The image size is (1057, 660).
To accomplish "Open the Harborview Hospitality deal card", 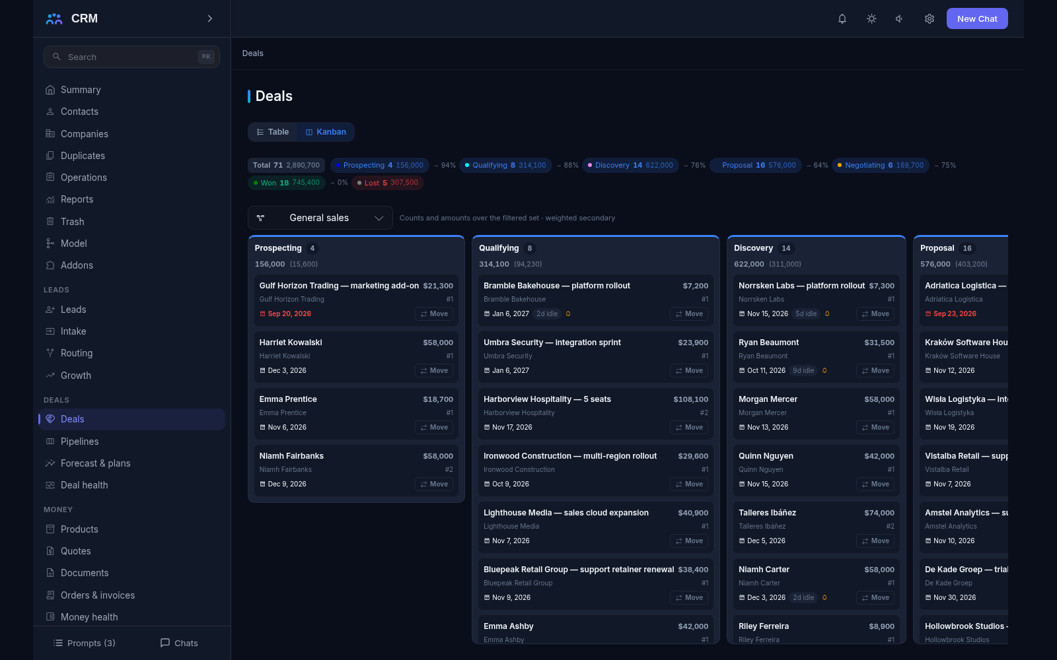I will [x=596, y=414].
